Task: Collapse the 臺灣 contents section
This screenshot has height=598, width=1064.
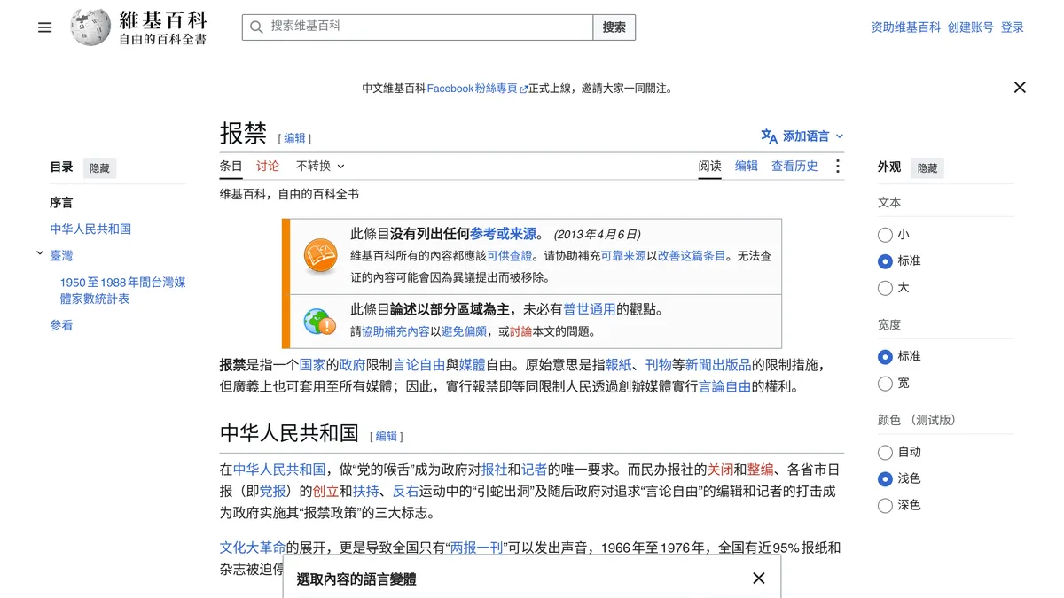Action: [40, 253]
